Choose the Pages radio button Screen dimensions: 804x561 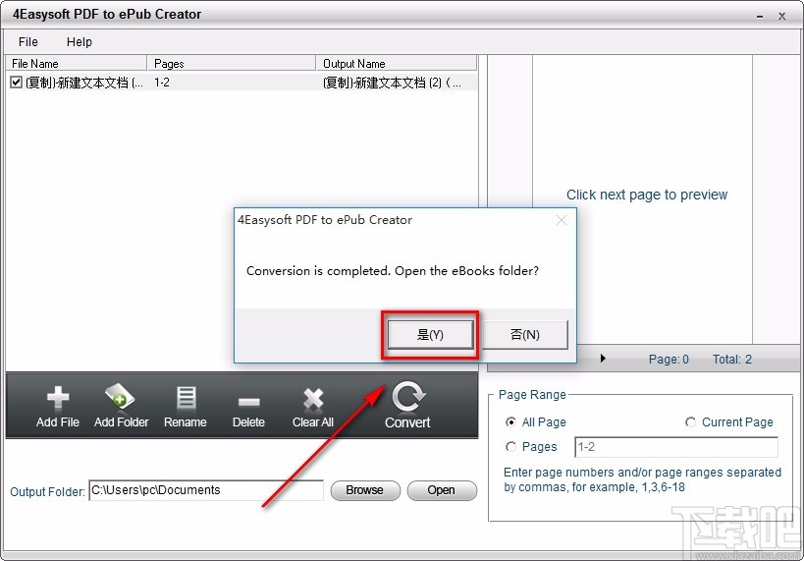tap(510, 447)
